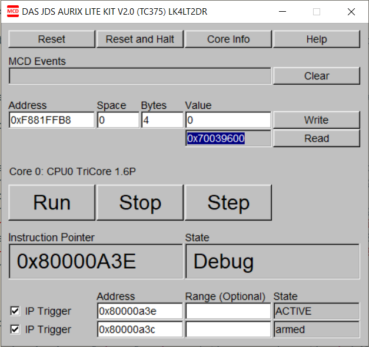
Task: Click the Write button
Action: [317, 120]
